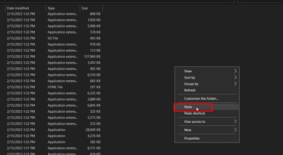Image resolution: width=283 pixels, height=155 pixels.
Task: Click the Type column header
Action: coord(51,8)
